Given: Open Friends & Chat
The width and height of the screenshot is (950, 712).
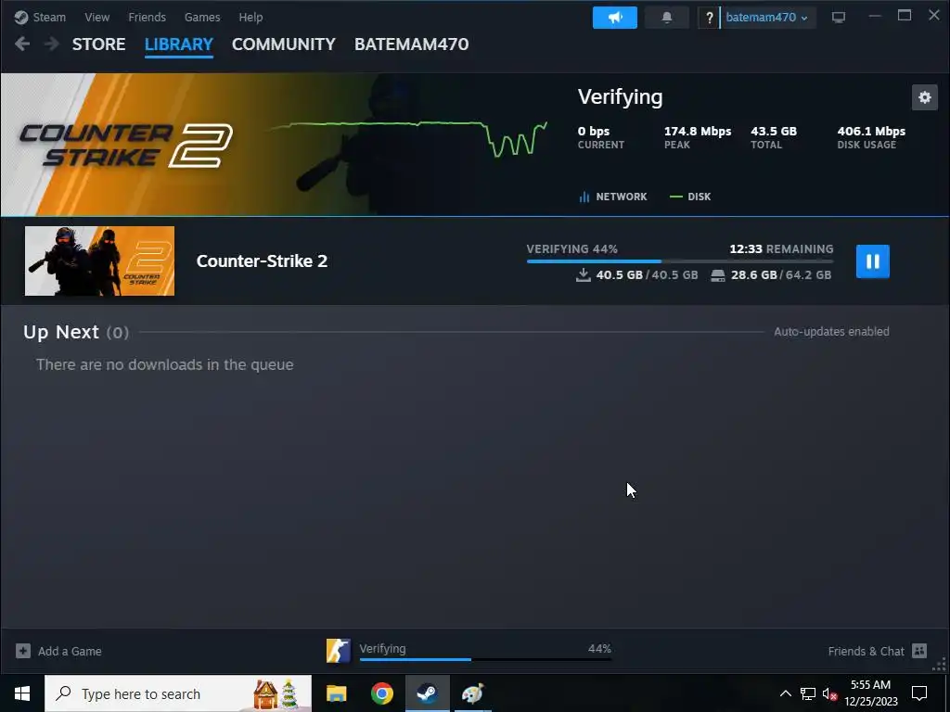Looking at the screenshot, I should (x=866, y=652).
